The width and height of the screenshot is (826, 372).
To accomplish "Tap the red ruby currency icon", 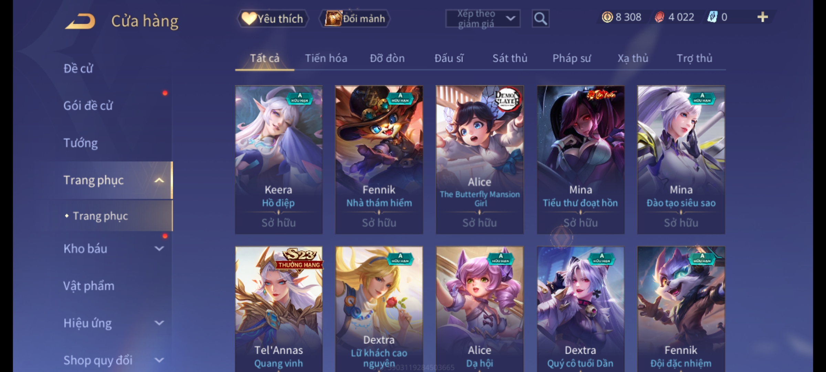I will 659,17.
